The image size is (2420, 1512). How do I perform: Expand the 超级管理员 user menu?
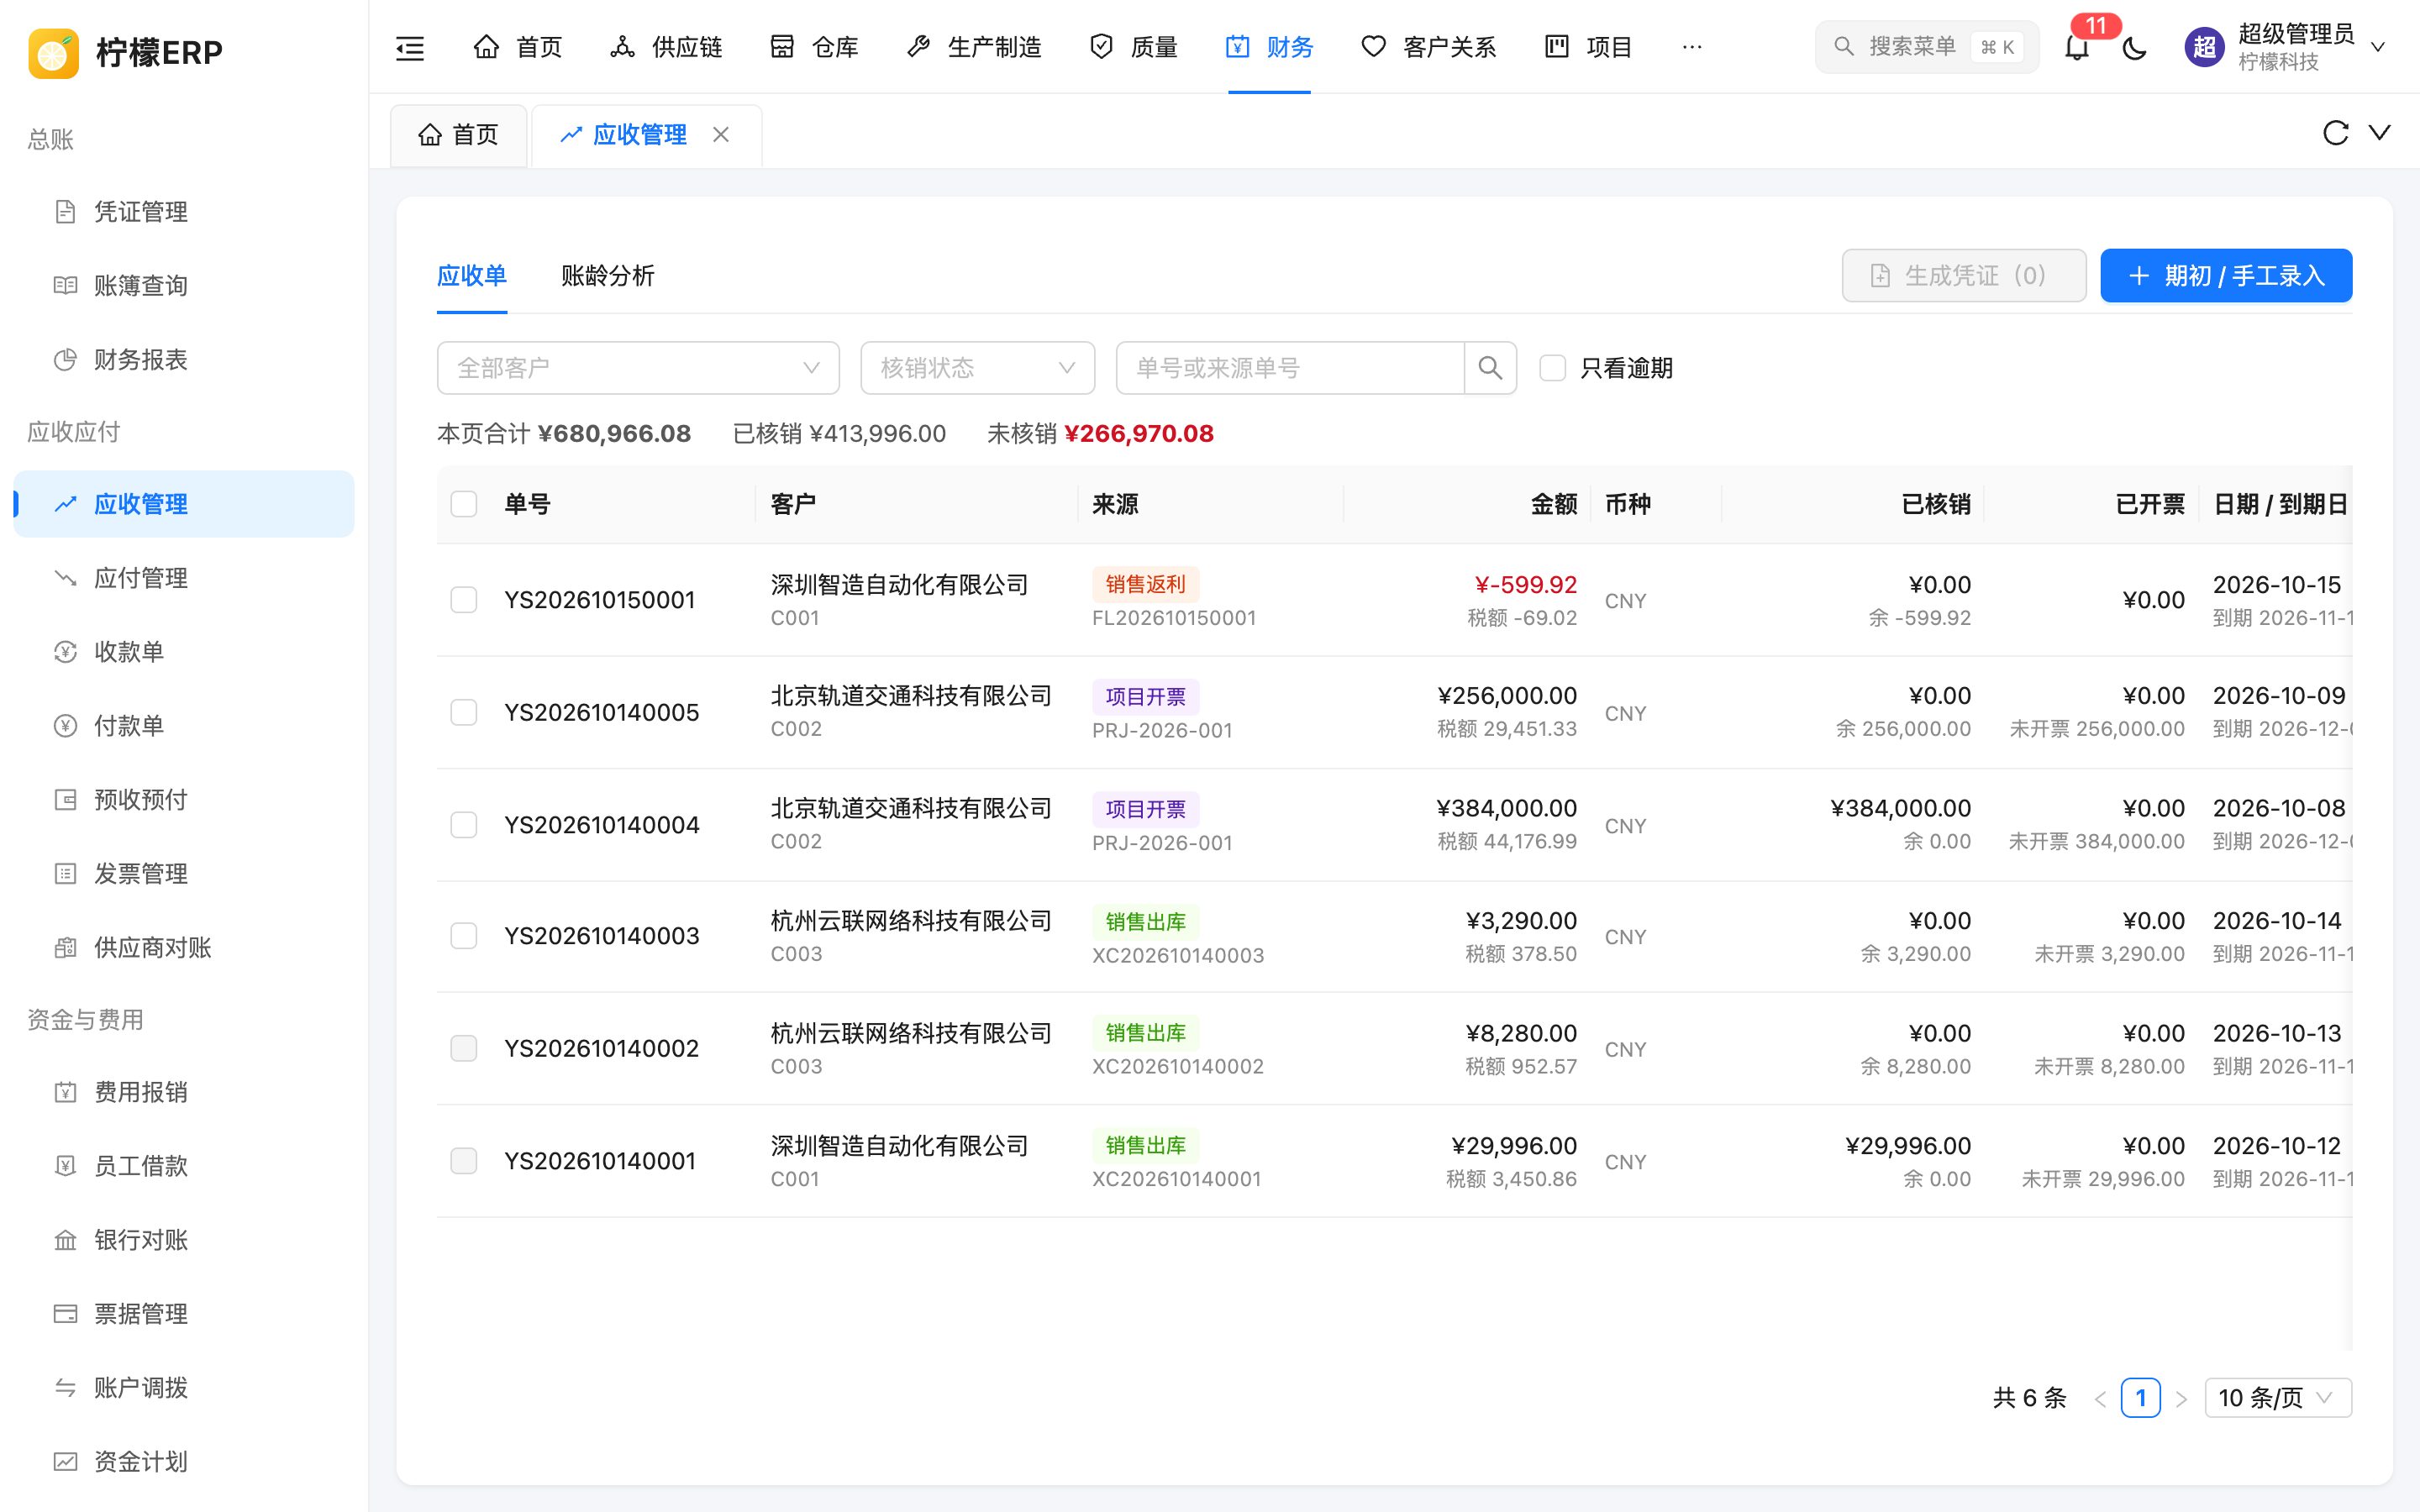pyautogui.click(x=2286, y=47)
